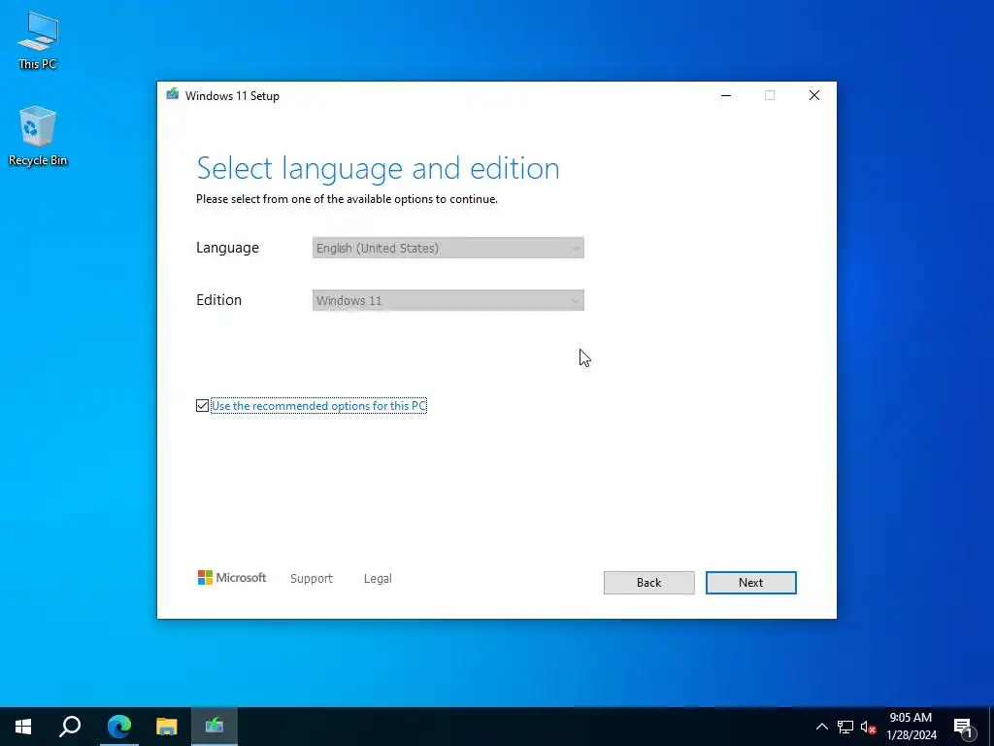This screenshot has width=994, height=746.
Task: Open the Language dropdown
Action: click(448, 248)
